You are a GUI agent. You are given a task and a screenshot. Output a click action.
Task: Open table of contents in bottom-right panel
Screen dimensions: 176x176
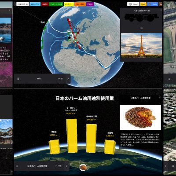coord(173,166)
